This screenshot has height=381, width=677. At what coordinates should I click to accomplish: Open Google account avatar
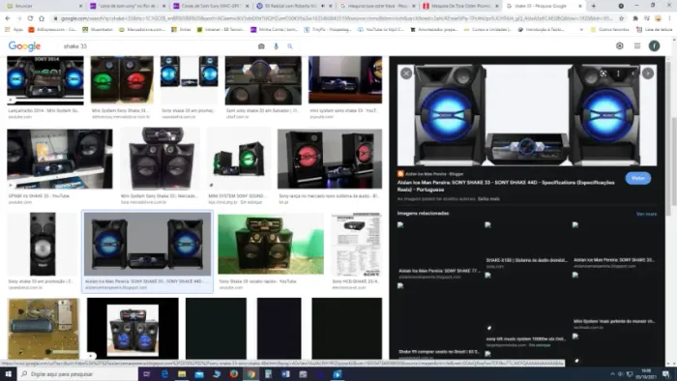[x=654, y=45]
